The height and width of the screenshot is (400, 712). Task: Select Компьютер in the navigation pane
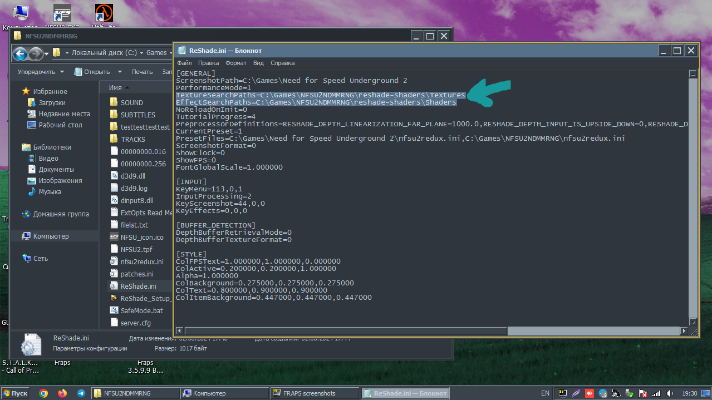[x=51, y=236]
